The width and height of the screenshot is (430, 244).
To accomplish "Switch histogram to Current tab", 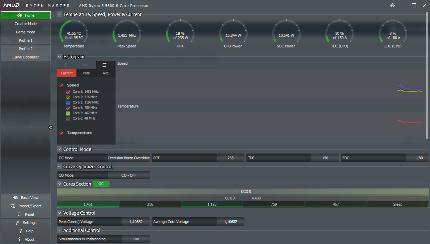I will click(67, 73).
